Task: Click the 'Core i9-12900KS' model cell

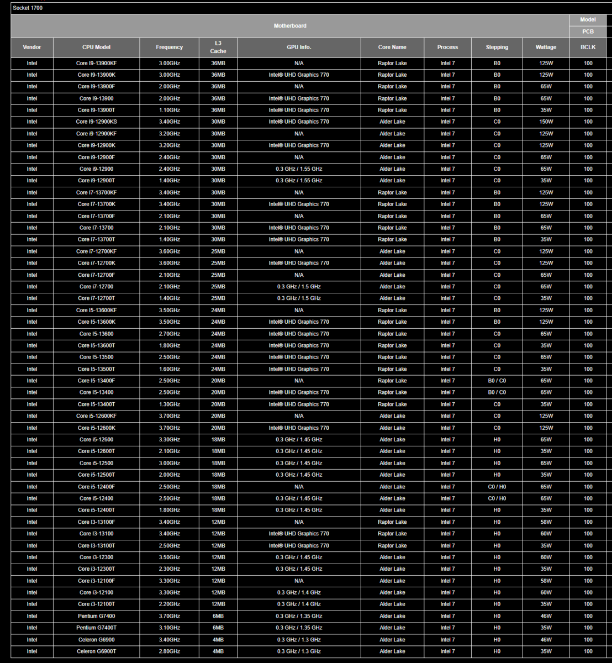Action: (97, 122)
